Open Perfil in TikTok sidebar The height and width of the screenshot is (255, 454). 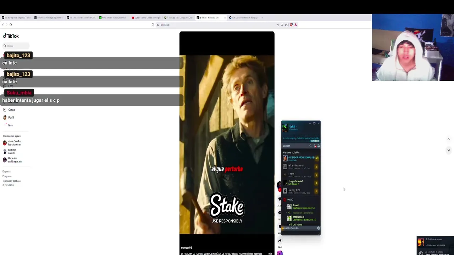click(x=9, y=118)
